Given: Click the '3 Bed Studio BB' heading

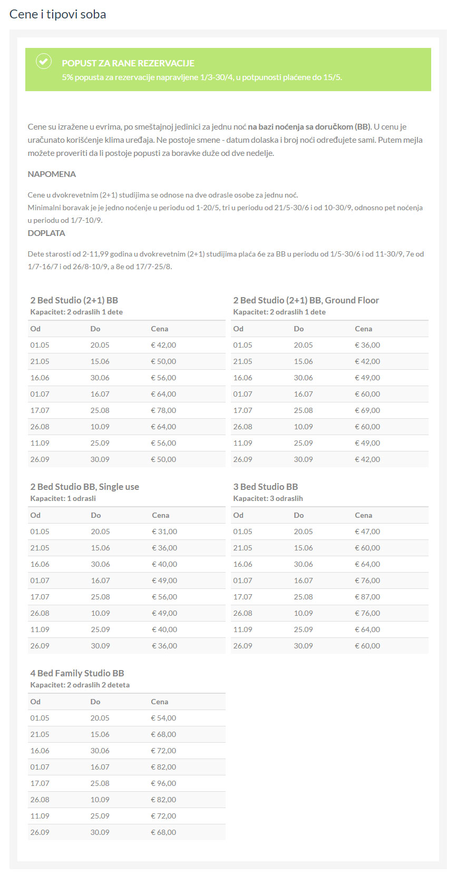Looking at the screenshot, I should click(266, 487).
